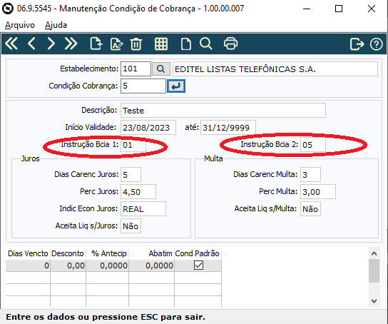Click the % Antecip cell 0,0000
The image size is (388, 324).
point(107,265)
